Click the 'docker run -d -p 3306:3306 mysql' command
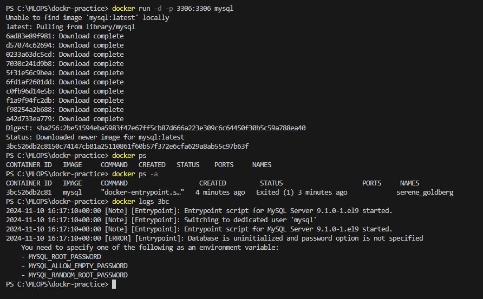The width and height of the screenshot is (483, 299). [x=173, y=8]
